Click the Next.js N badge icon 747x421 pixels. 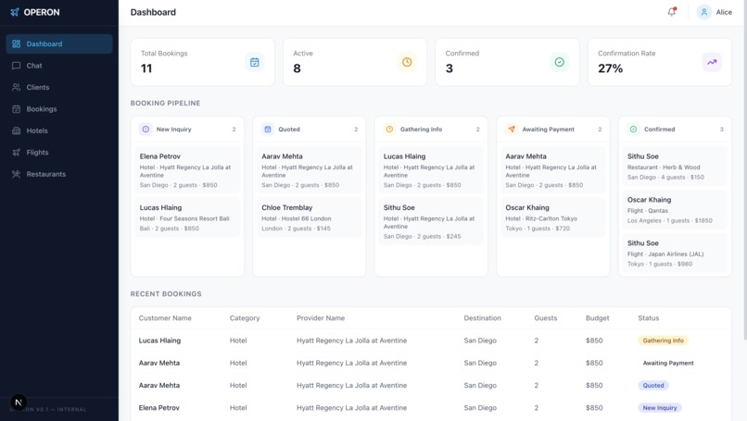[19, 402]
